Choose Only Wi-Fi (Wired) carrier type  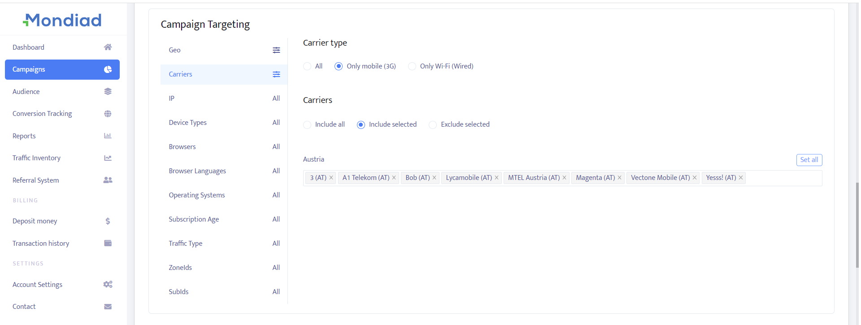(x=412, y=66)
